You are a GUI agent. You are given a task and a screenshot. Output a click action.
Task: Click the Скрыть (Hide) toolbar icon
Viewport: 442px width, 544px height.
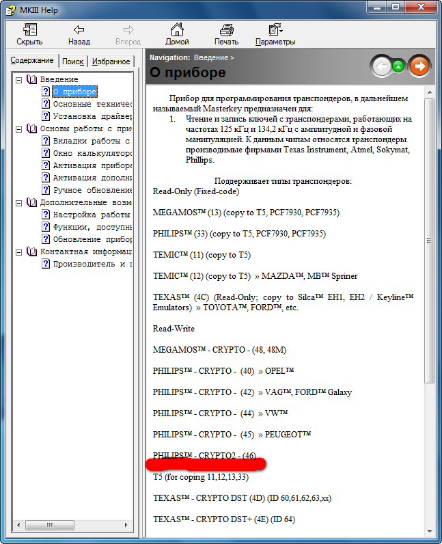(x=30, y=29)
